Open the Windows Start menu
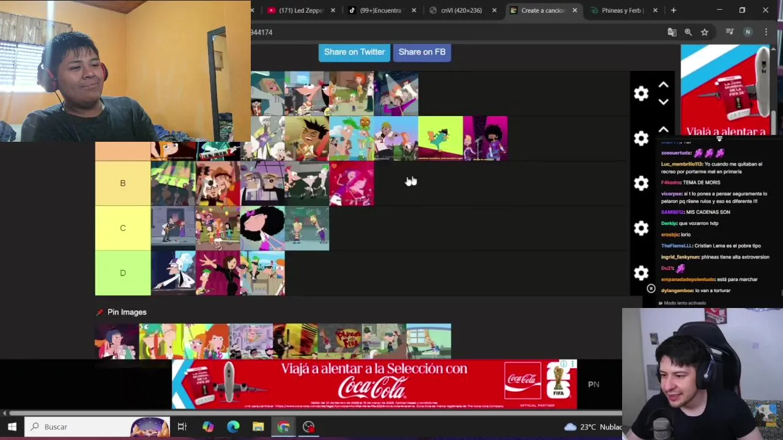783x440 pixels. pos(12,427)
